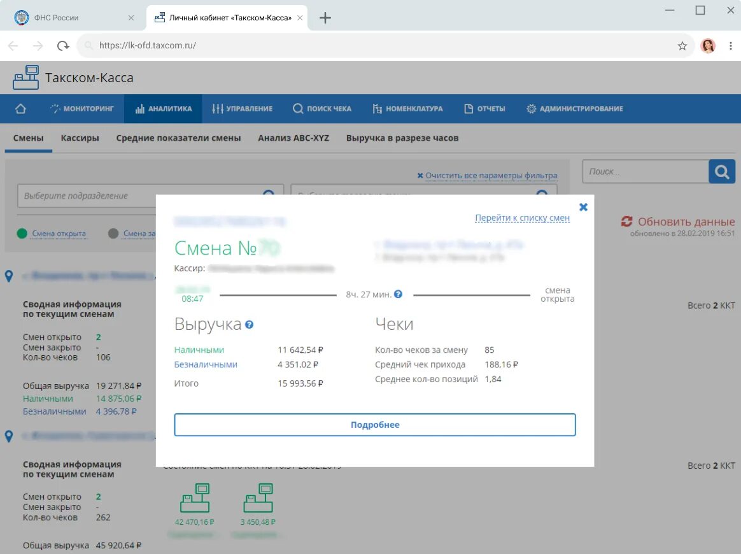Screen dimensions: 741x554
Task: Click shift start time 08:47
Action: [x=192, y=299]
